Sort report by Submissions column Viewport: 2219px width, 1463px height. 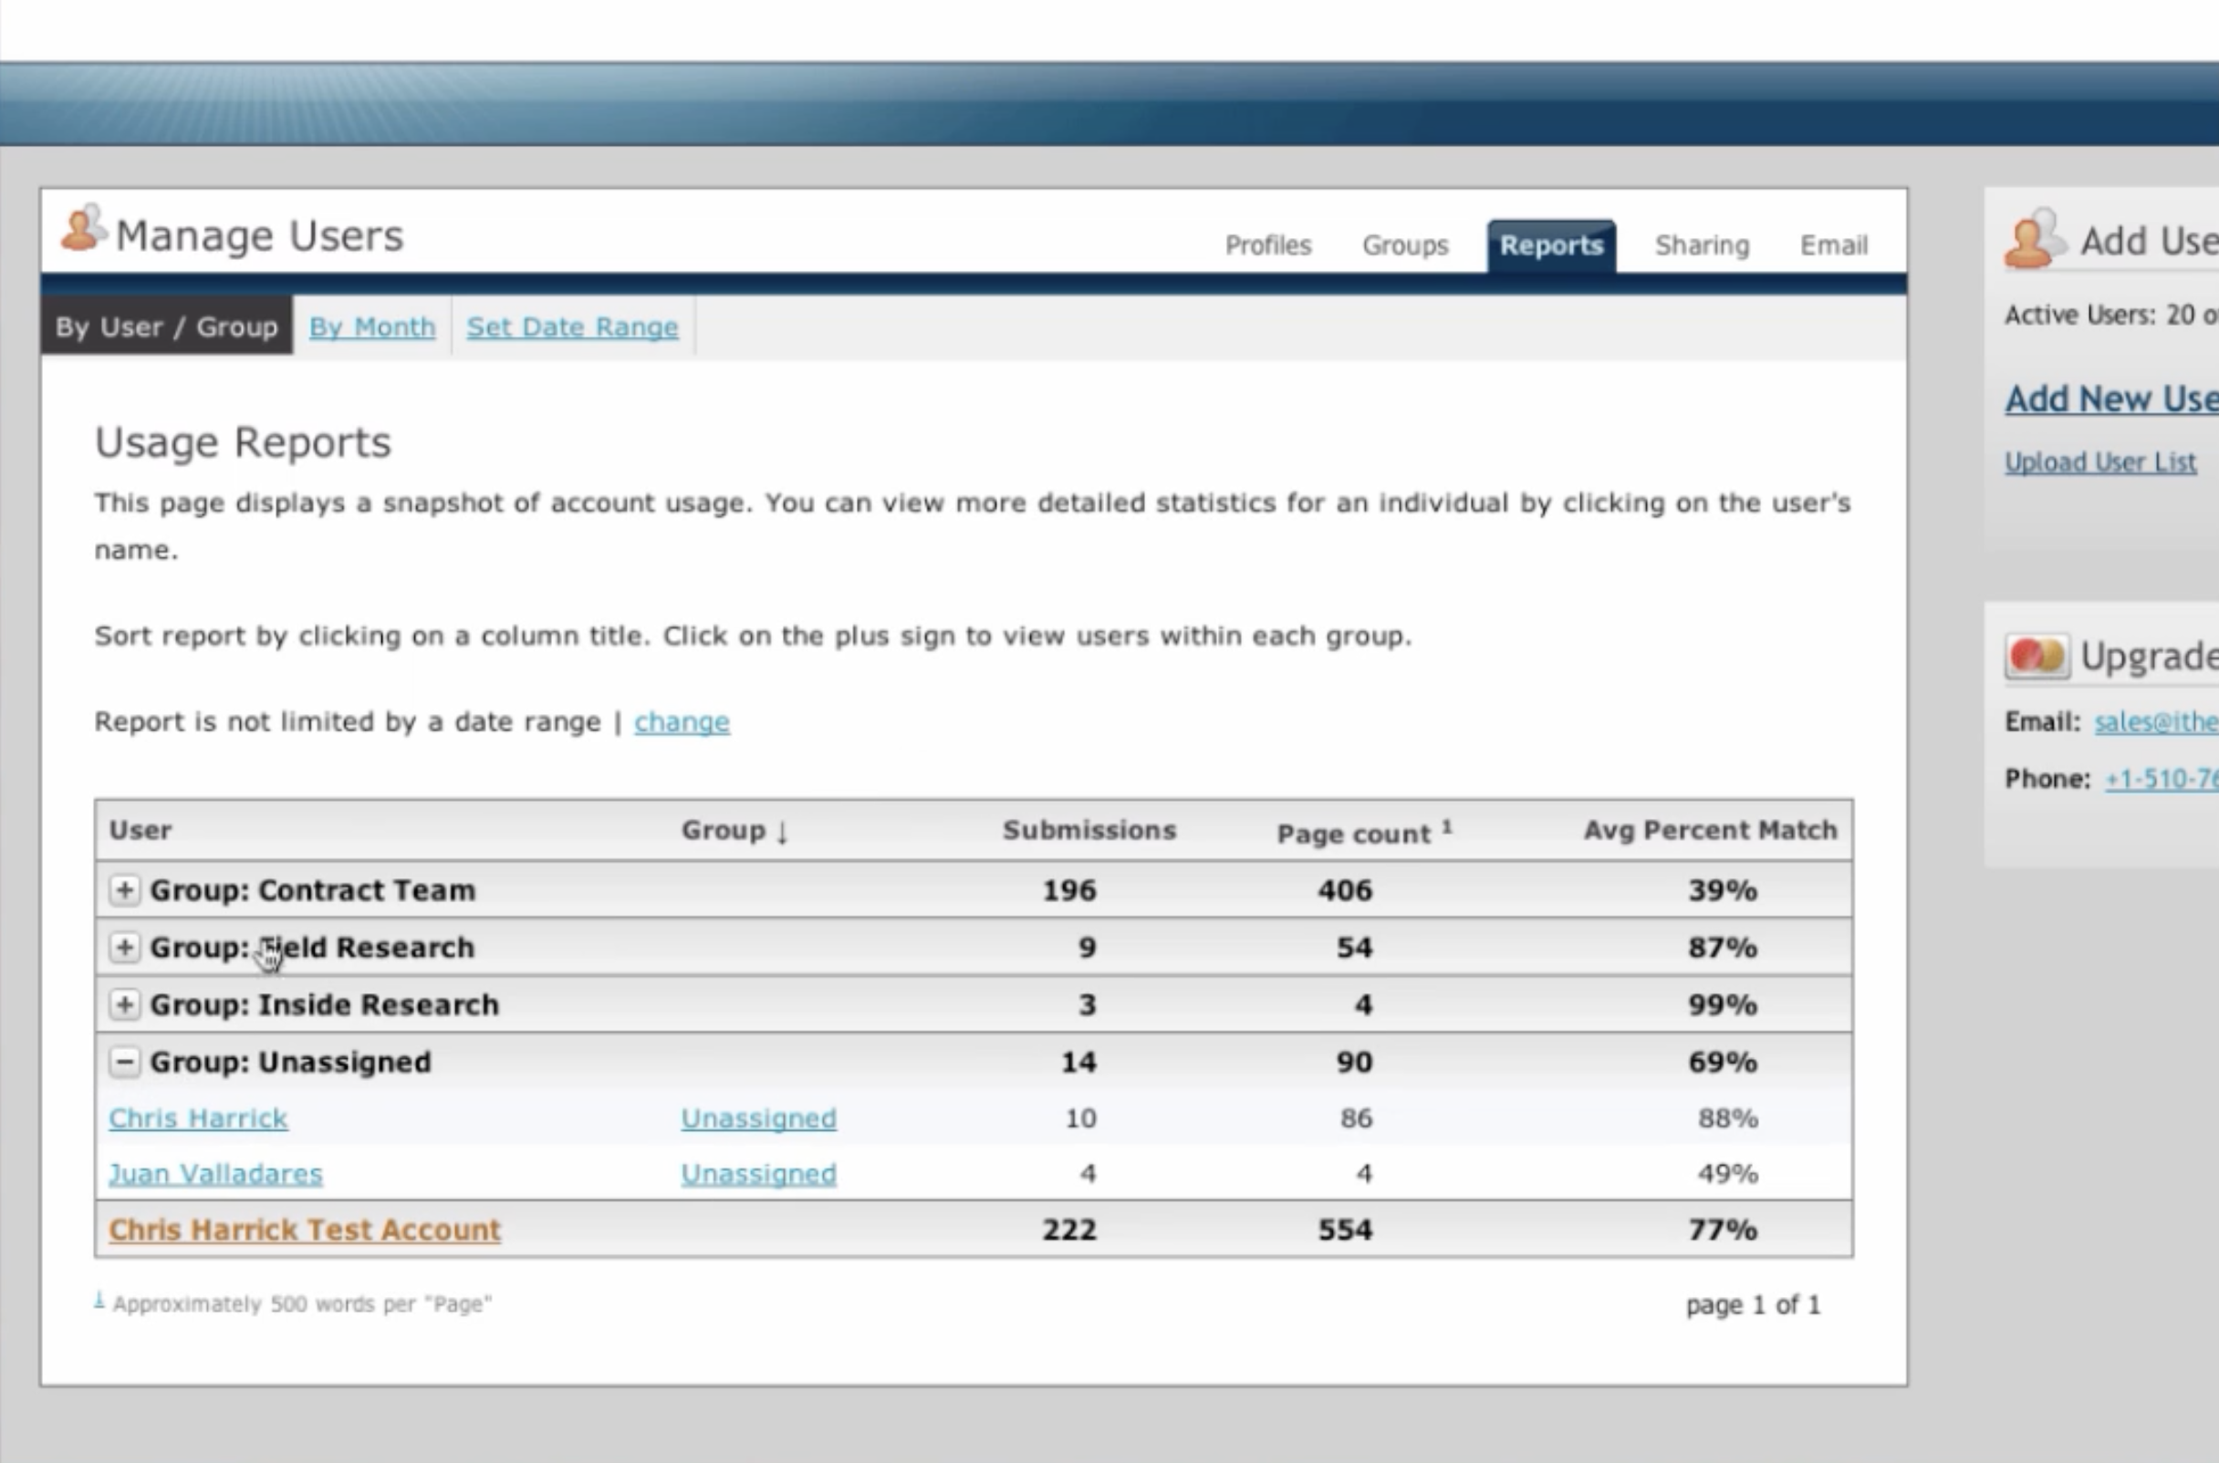[1088, 830]
